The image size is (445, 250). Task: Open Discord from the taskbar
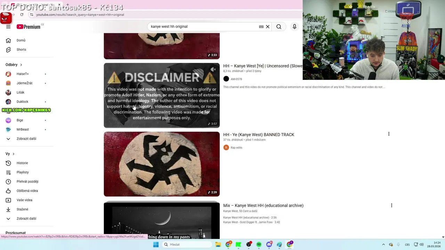(269, 244)
